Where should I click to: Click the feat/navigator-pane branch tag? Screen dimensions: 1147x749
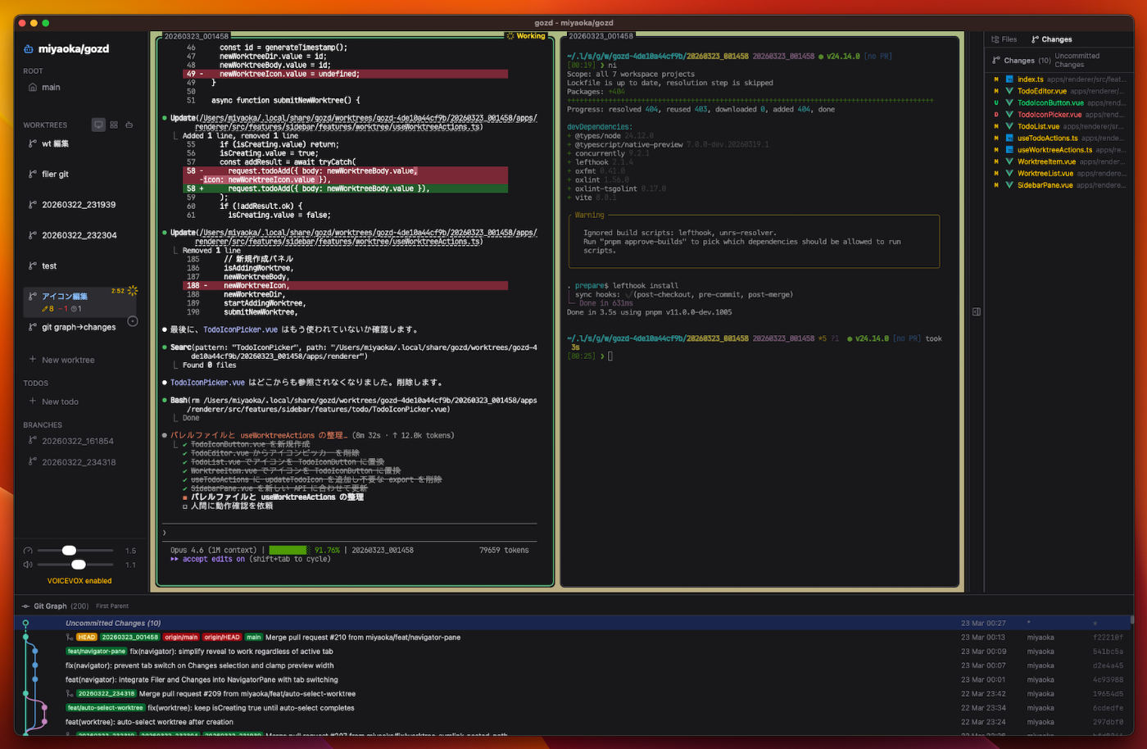click(x=97, y=651)
